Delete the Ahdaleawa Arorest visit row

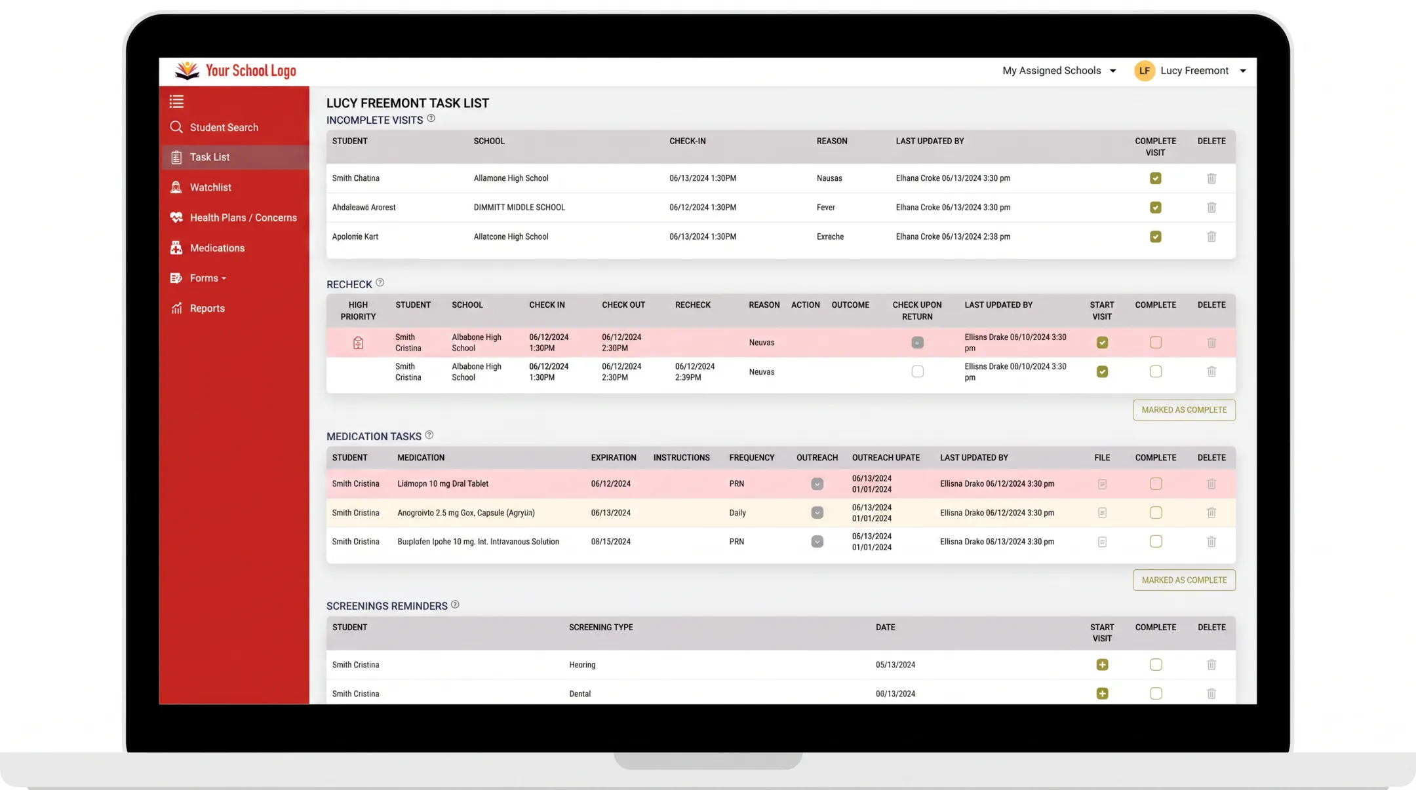(x=1211, y=208)
